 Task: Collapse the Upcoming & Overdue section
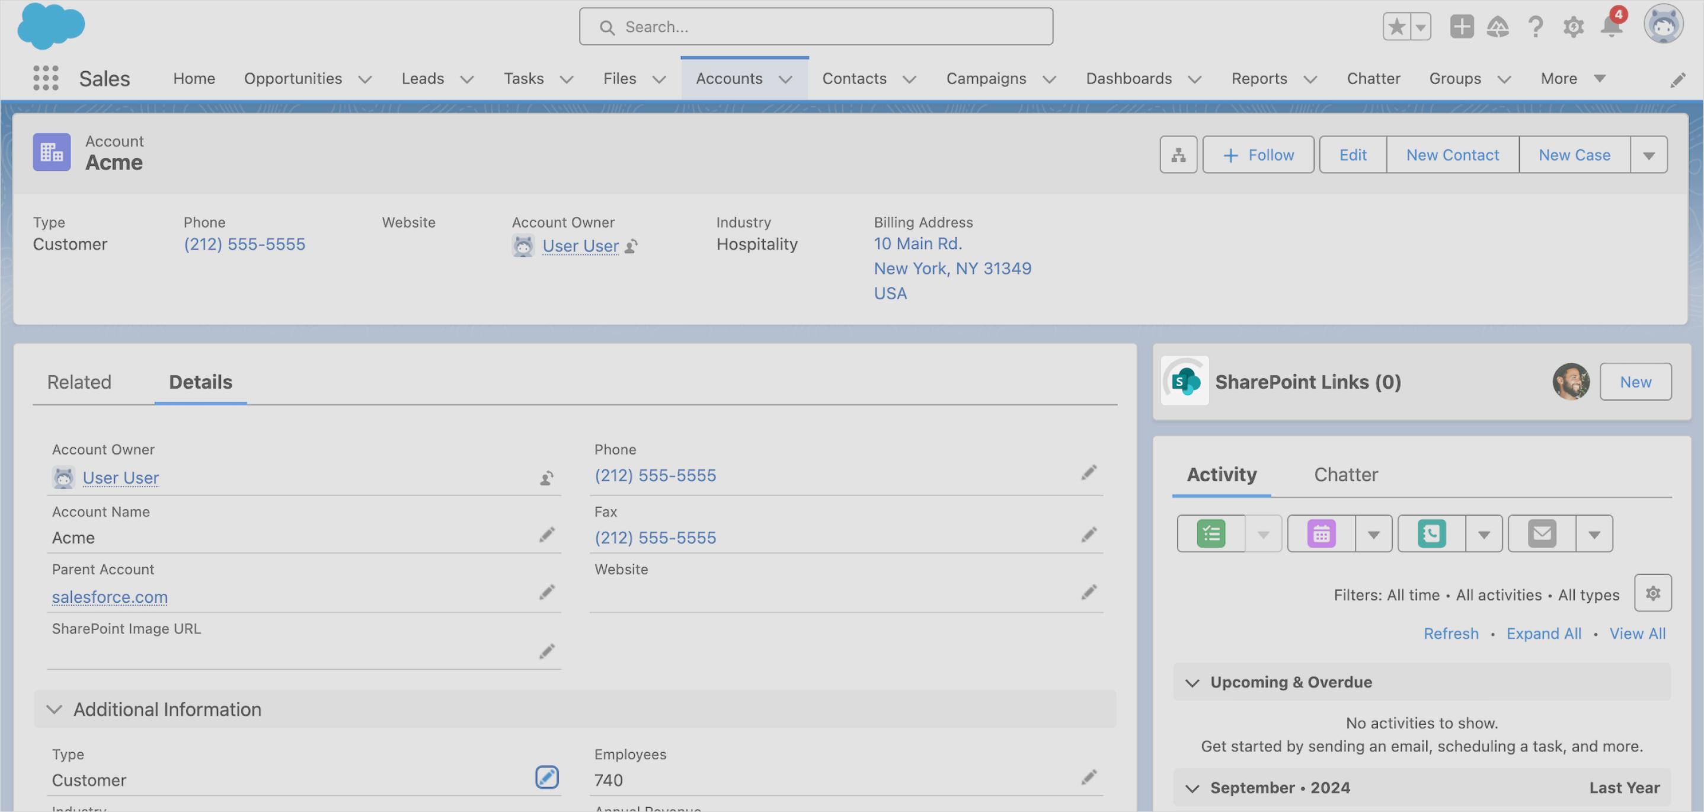1192,682
